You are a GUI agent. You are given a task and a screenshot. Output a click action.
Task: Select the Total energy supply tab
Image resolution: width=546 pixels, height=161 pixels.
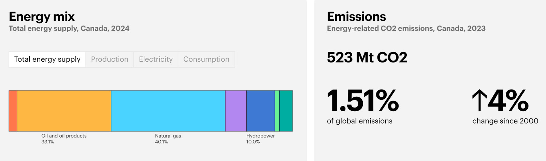pos(47,59)
